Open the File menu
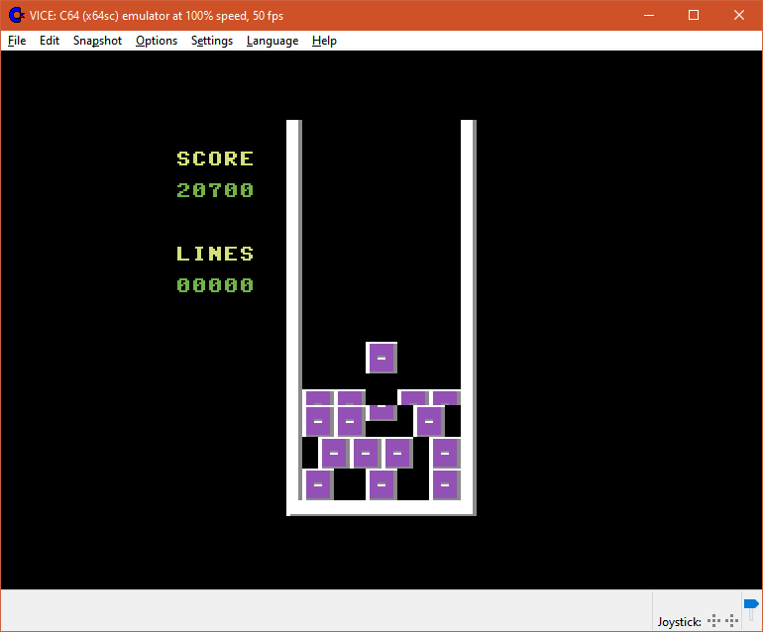The width and height of the screenshot is (763, 632). point(17,41)
